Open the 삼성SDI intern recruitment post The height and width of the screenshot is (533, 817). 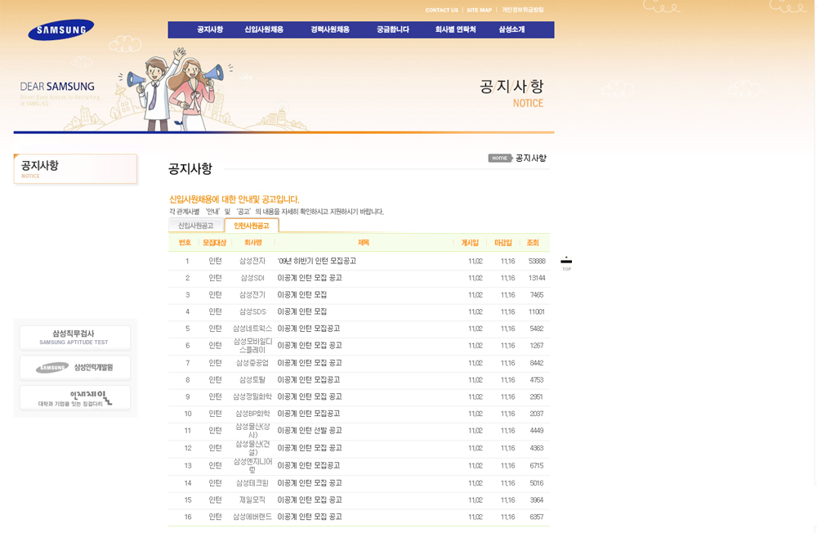click(x=310, y=278)
